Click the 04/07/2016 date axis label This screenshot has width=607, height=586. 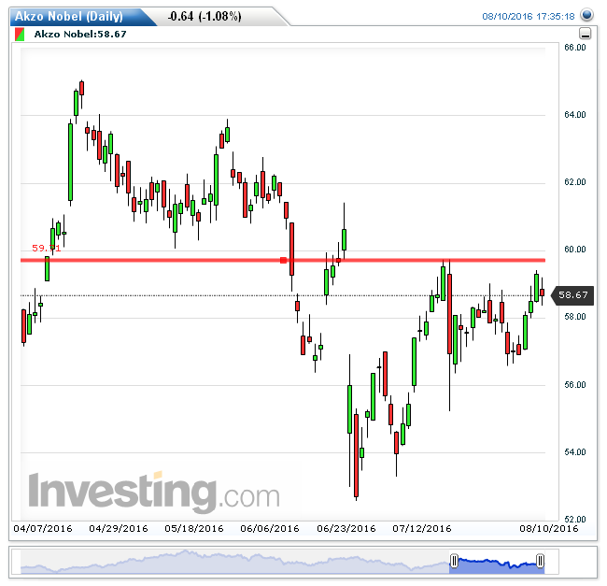click(43, 529)
